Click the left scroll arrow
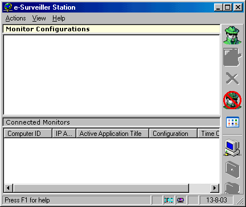 (x=8, y=188)
